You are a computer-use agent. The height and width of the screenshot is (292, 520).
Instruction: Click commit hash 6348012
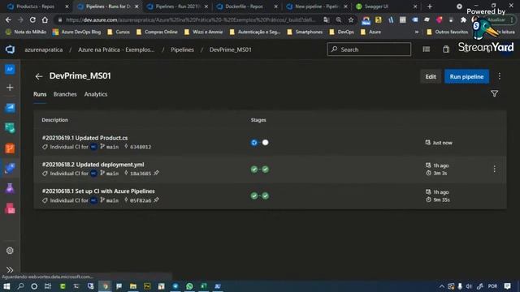141,147
